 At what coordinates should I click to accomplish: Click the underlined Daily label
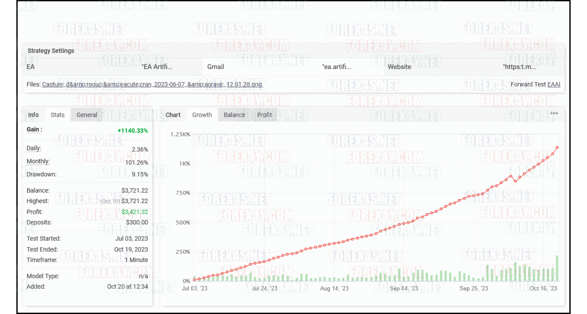pos(34,148)
